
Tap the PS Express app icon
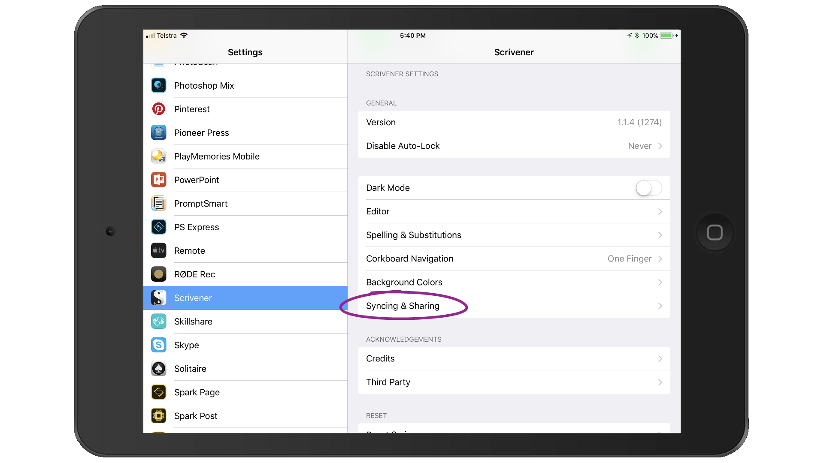coord(159,227)
